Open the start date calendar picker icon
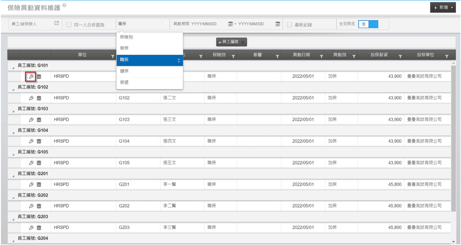 230,24
